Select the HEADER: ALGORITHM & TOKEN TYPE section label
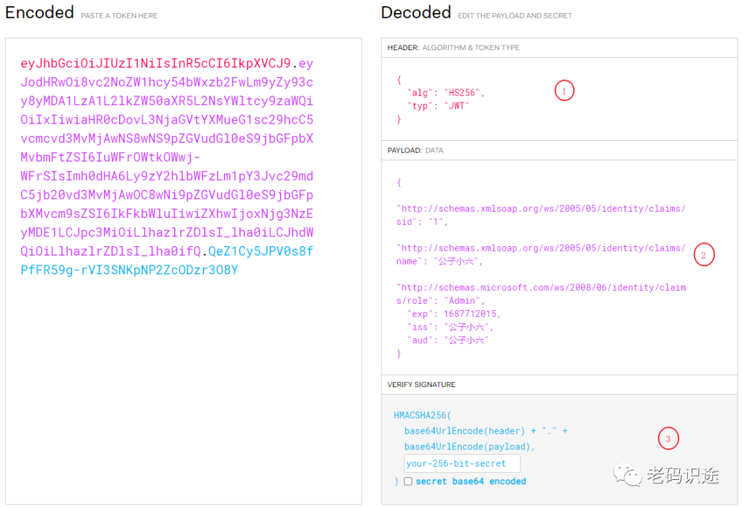 [453, 47]
